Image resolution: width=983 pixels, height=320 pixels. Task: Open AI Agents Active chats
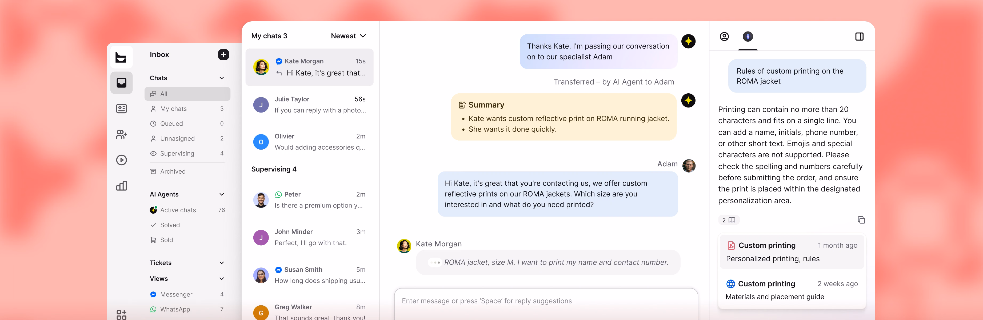[187, 210]
